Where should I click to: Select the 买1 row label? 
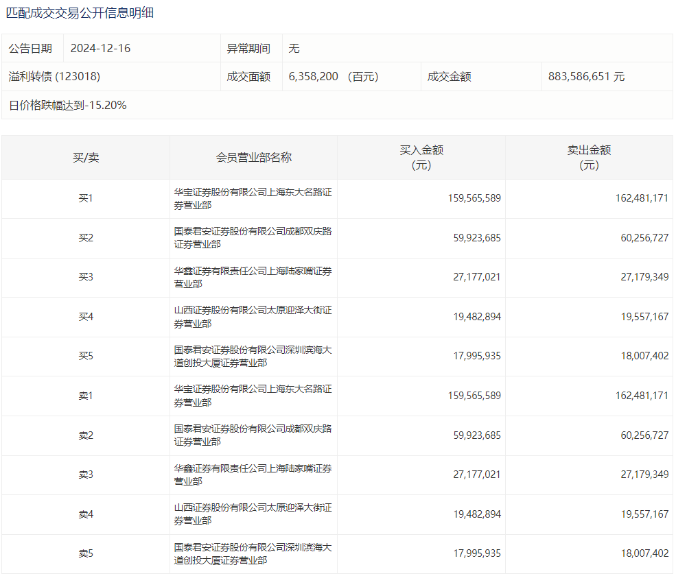point(86,199)
